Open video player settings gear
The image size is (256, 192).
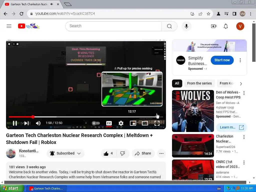coord(121,123)
